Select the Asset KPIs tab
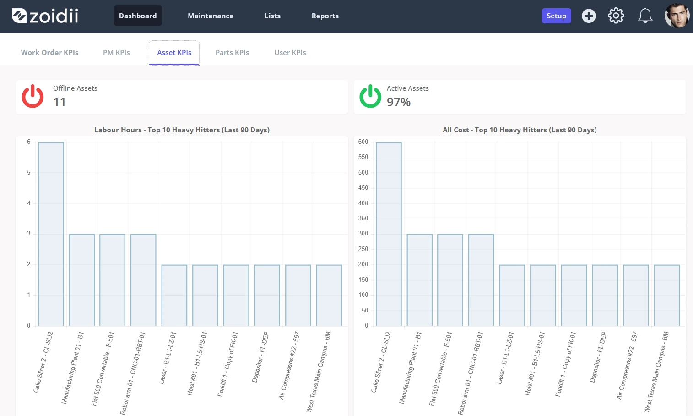Viewport: 693px width, 416px height. pyautogui.click(x=174, y=53)
